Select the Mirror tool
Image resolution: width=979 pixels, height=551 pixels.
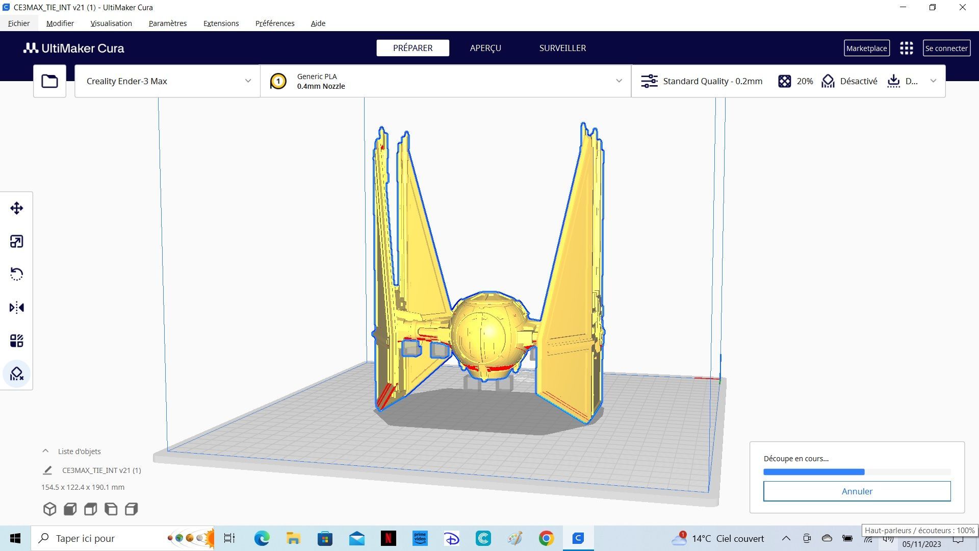point(16,308)
